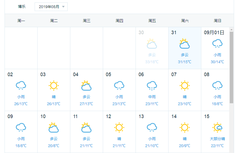
Task: Click the 周日 column header
Action: point(217,21)
